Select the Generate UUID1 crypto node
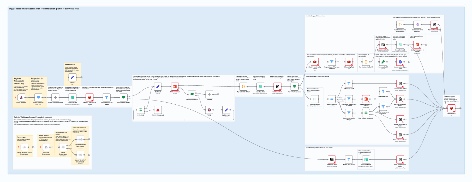The width and height of the screenshot is (472, 182). click(x=383, y=62)
